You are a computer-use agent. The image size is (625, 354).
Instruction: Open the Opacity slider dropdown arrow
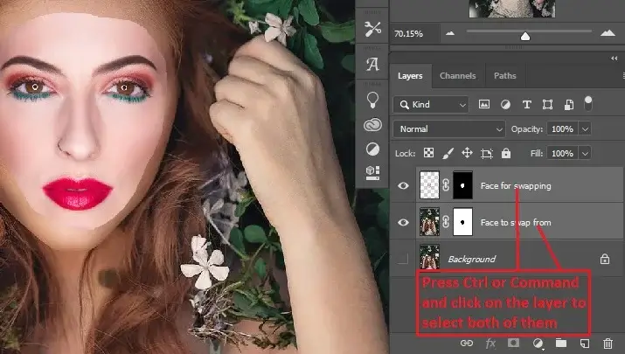tap(585, 129)
